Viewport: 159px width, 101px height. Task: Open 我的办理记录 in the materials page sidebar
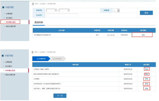10,75
